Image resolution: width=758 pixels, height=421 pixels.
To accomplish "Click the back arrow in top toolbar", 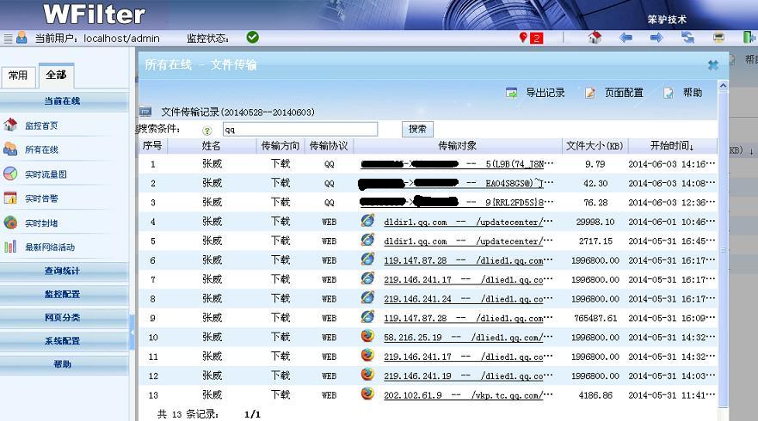I will click(626, 38).
